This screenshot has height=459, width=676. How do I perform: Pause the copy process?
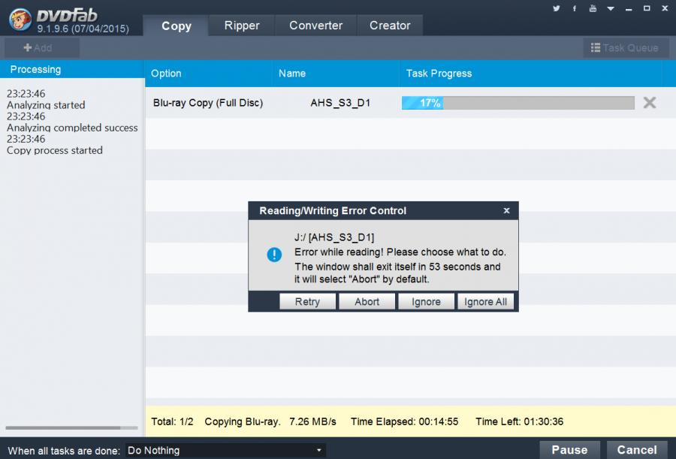pyautogui.click(x=569, y=450)
